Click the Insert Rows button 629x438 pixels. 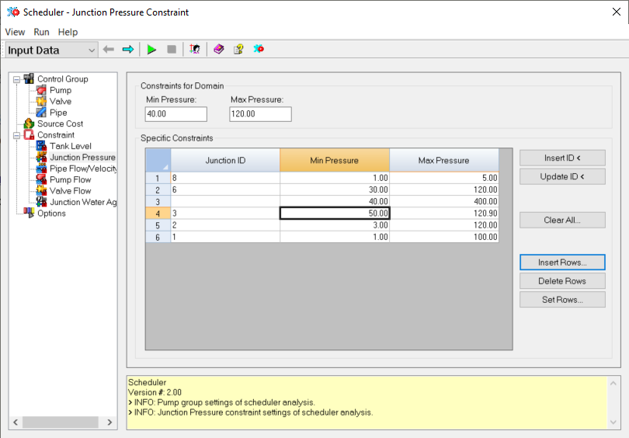pyautogui.click(x=562, y=262)
